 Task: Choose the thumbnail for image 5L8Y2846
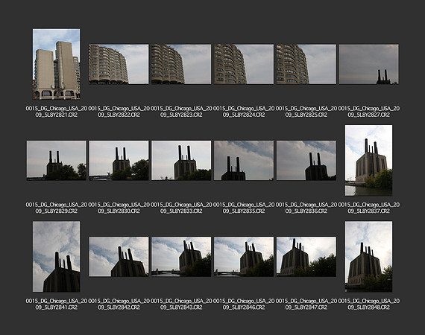click(244, 257)
